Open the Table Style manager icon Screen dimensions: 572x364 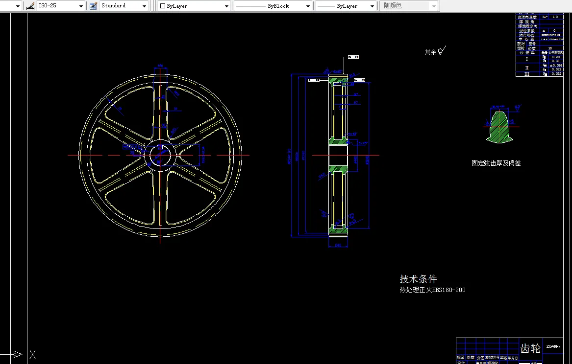pyautogui.click(x=94, y=6)
